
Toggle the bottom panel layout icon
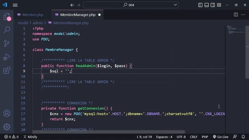coord(207,5)
